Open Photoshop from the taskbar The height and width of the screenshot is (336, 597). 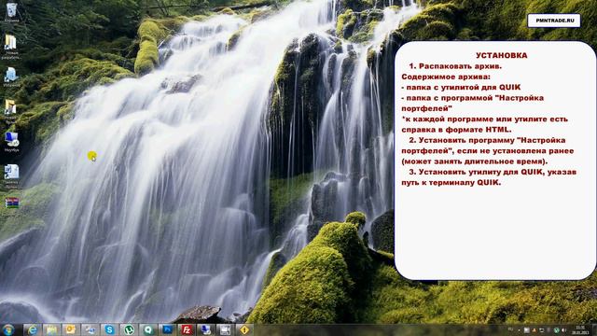pos(168,329)
